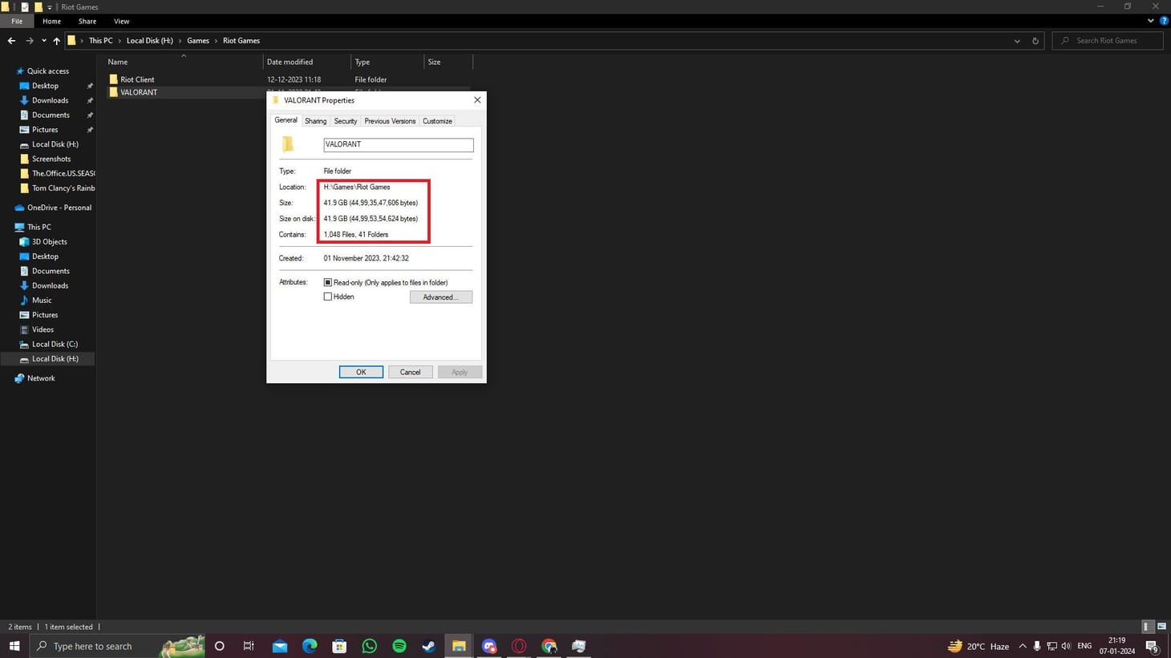Open the Mail app from the taskbar

tap(279, 646)
